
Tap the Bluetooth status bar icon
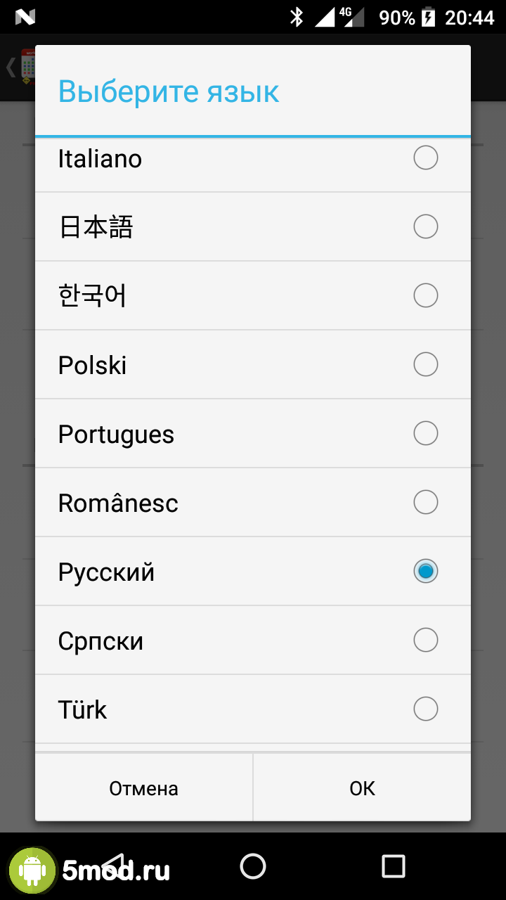(x=297, y=18)
